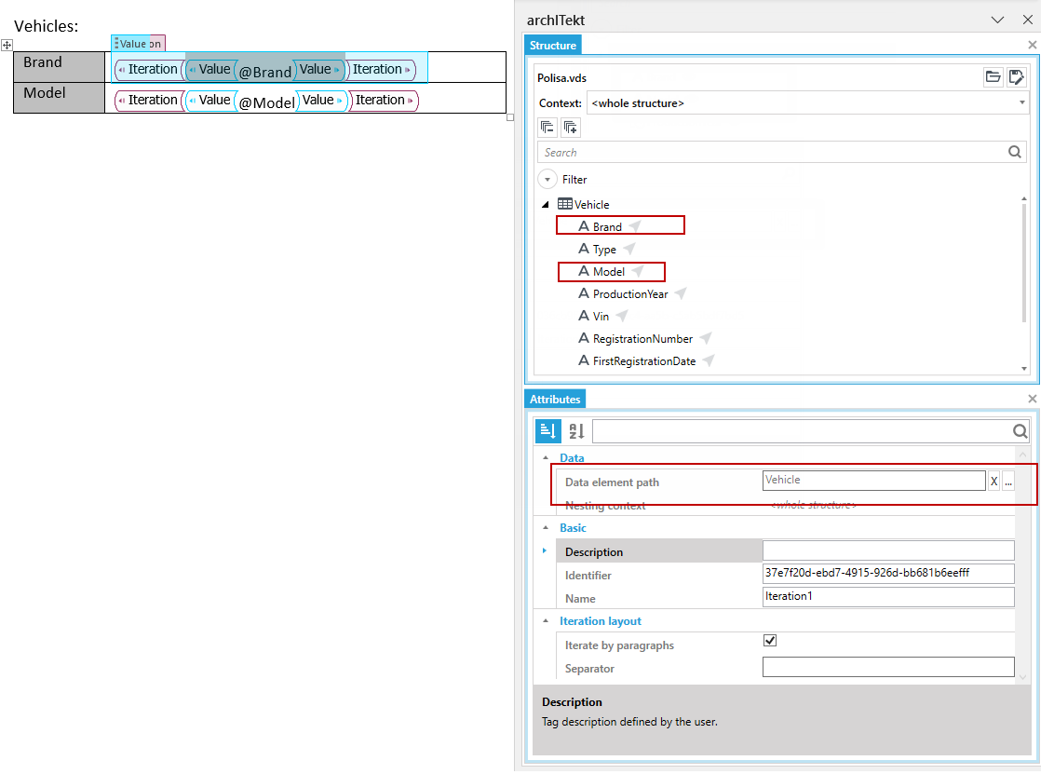This screenshot has width=1054, height=774.
Task: Expand the Filter section
Action: tap(547, 180)
